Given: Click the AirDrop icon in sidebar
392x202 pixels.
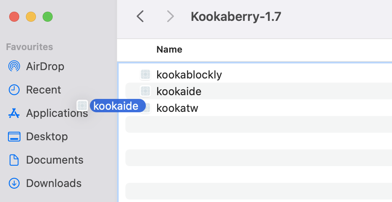Looking at the screenshot, I should (14, 66).
